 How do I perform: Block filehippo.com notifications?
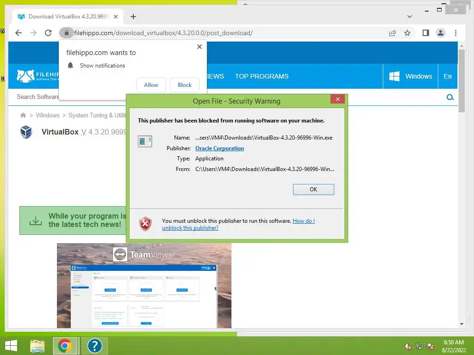(184, 85)
